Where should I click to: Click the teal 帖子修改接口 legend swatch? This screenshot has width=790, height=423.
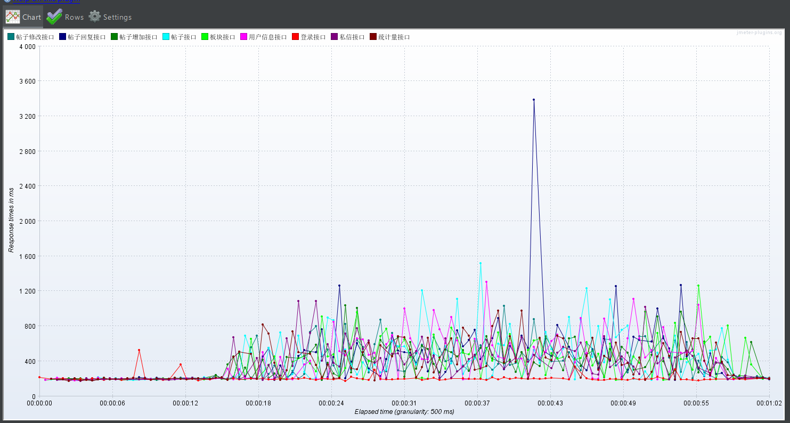point(11,37)
